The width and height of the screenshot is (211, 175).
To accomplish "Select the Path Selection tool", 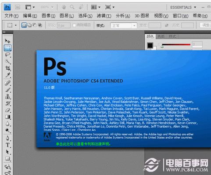I will point(7,152).
